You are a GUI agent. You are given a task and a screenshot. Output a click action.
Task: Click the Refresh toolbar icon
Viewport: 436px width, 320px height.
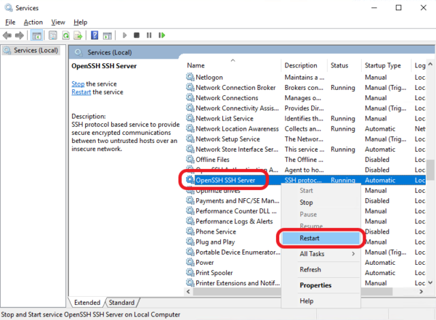point(65,35)
